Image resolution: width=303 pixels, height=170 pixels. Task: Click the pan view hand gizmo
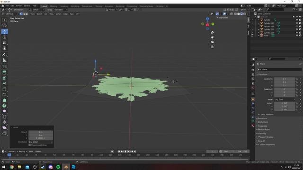point(212,37)
